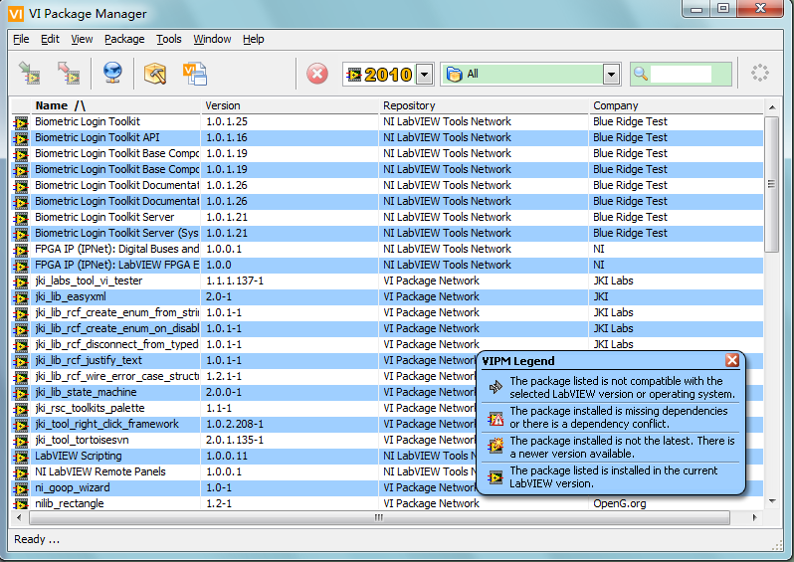Click the icon of NI LabVIEW Remote Panels row

pos(21,472)
